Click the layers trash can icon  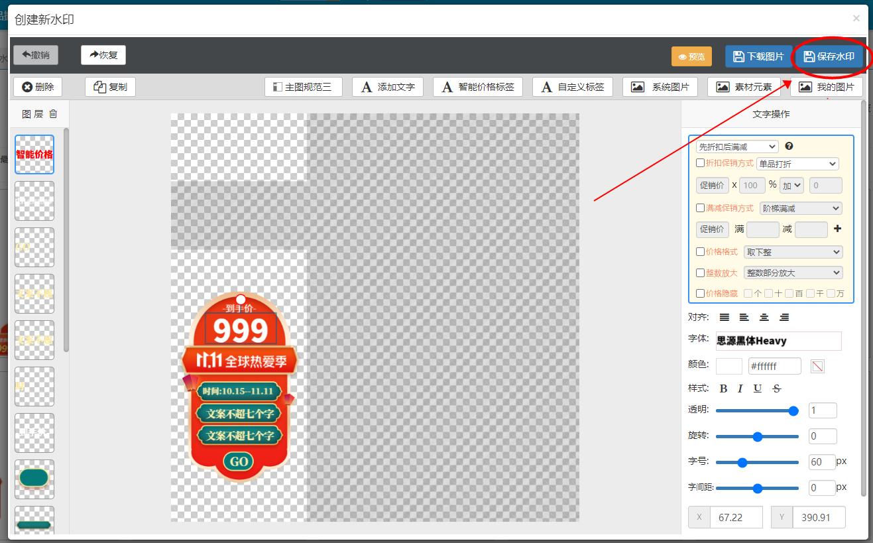pyautogui.click(x=53, y=114)
